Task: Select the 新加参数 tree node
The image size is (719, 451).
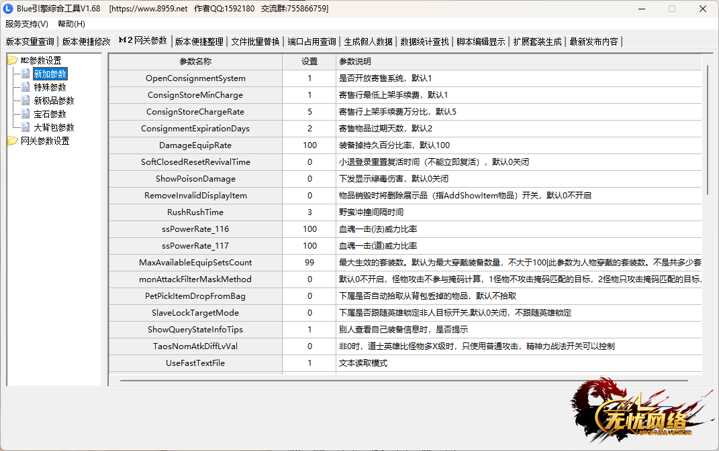Action: pyautogui.click(x=50, y=74)
